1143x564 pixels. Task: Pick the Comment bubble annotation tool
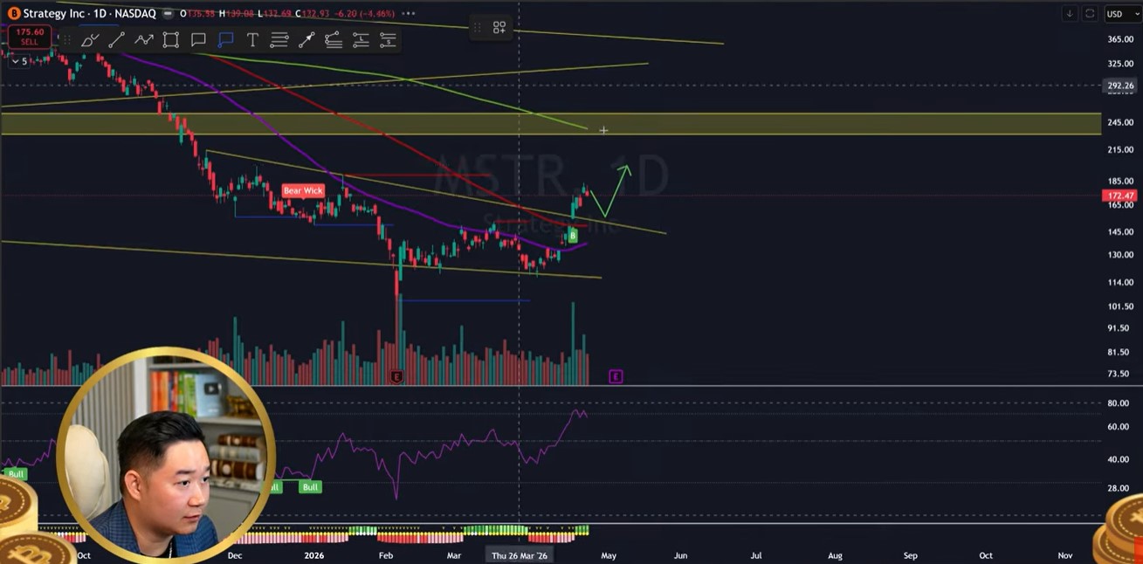(x=198, y=40)
